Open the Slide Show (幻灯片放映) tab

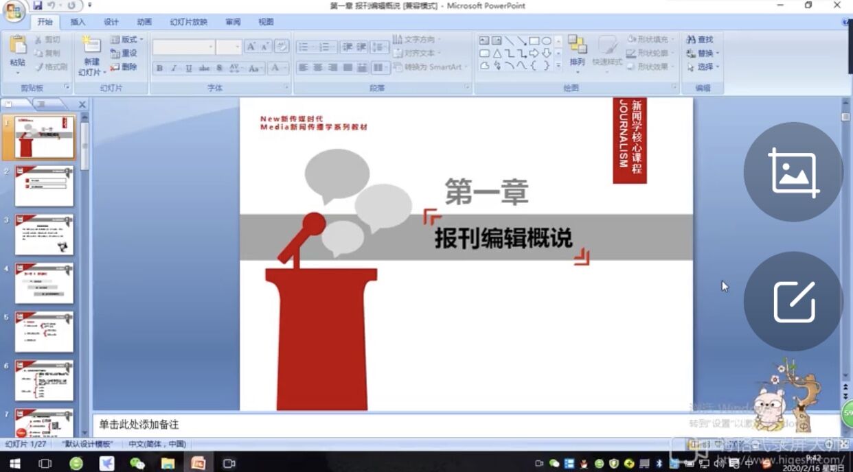pyautogui.click(x=190, y=22)
